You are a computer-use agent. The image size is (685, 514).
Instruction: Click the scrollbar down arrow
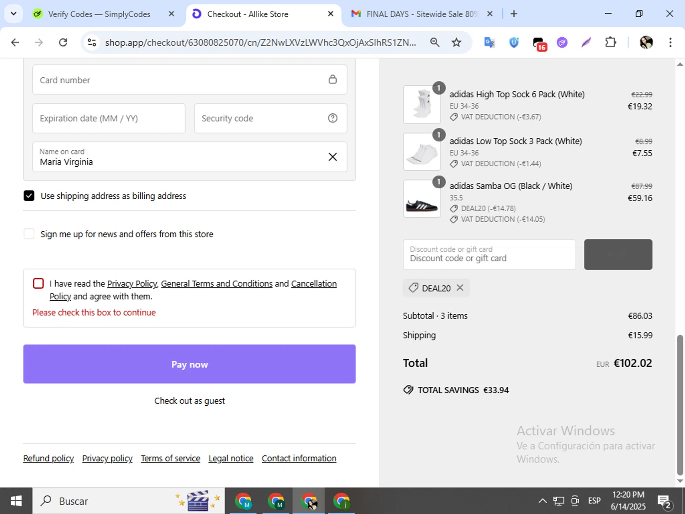coord(680,481)
